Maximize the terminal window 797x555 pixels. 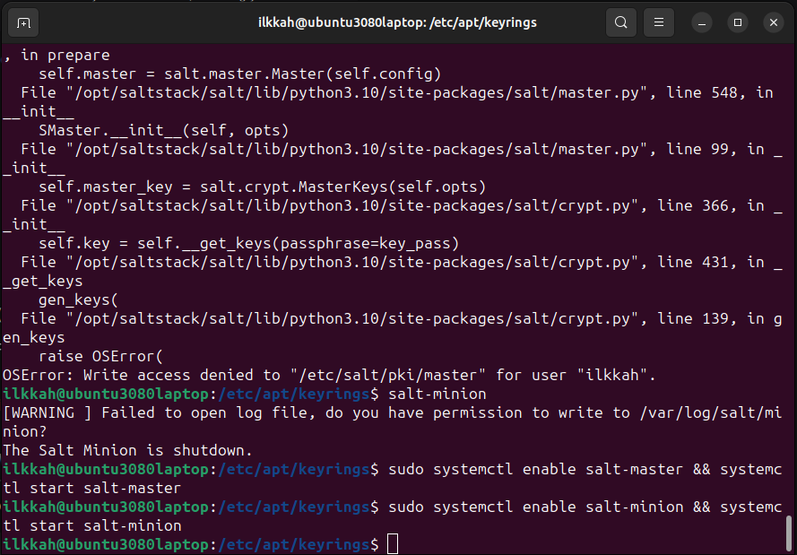[738, 22]
